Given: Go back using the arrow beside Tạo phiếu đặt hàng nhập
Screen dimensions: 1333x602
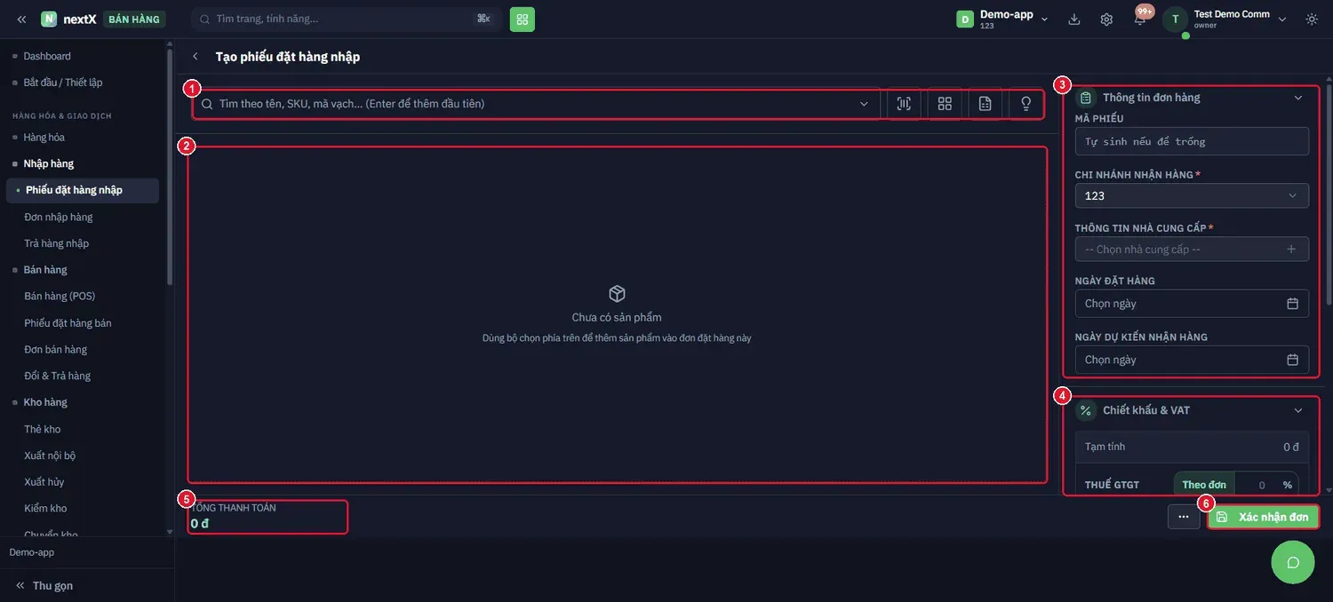Looking at the screenshot, I should coord(196,56).
